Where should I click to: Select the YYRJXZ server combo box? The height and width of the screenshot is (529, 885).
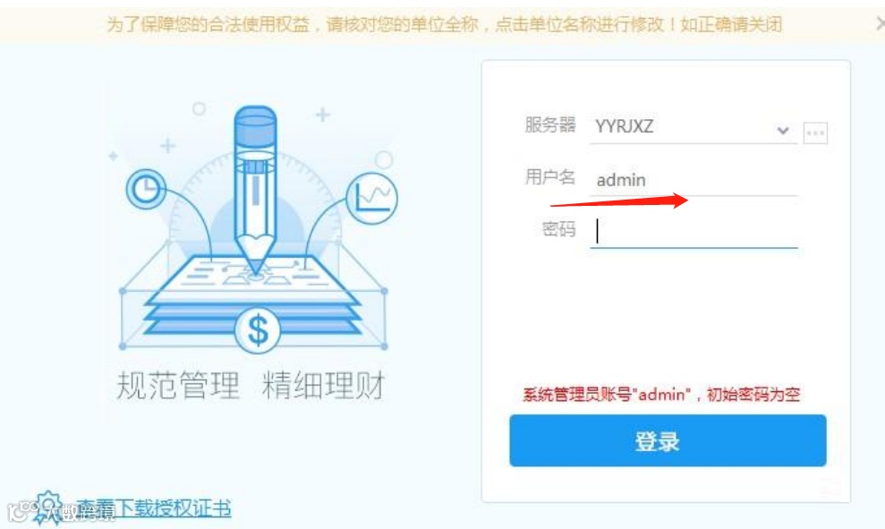tap(694, 127)
